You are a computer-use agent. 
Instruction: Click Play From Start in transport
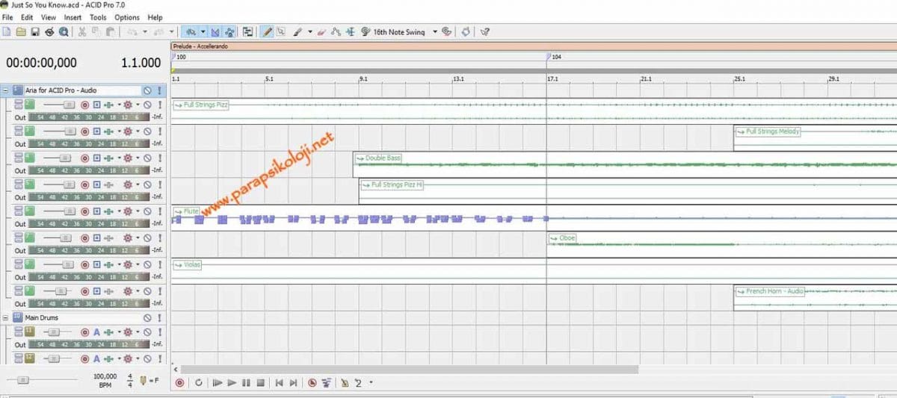click(x=218, y=383)
